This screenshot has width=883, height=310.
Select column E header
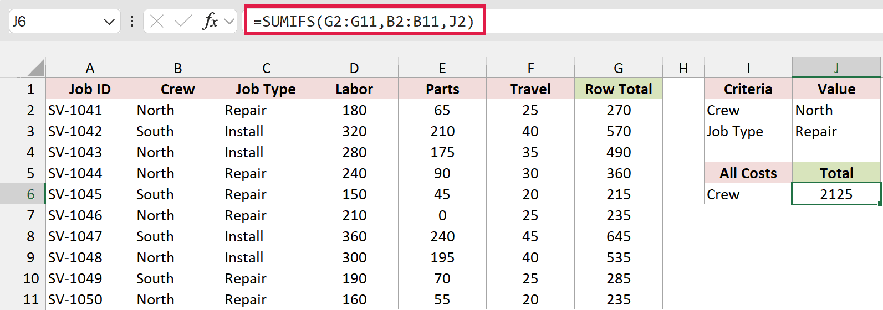[x=442, y=68]
